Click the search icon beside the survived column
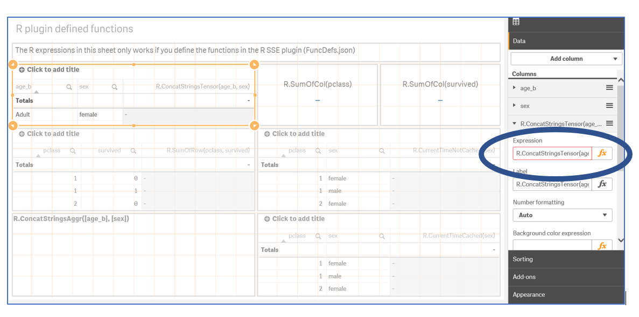This screenshot has width=639, height=317. click(134, 151)
